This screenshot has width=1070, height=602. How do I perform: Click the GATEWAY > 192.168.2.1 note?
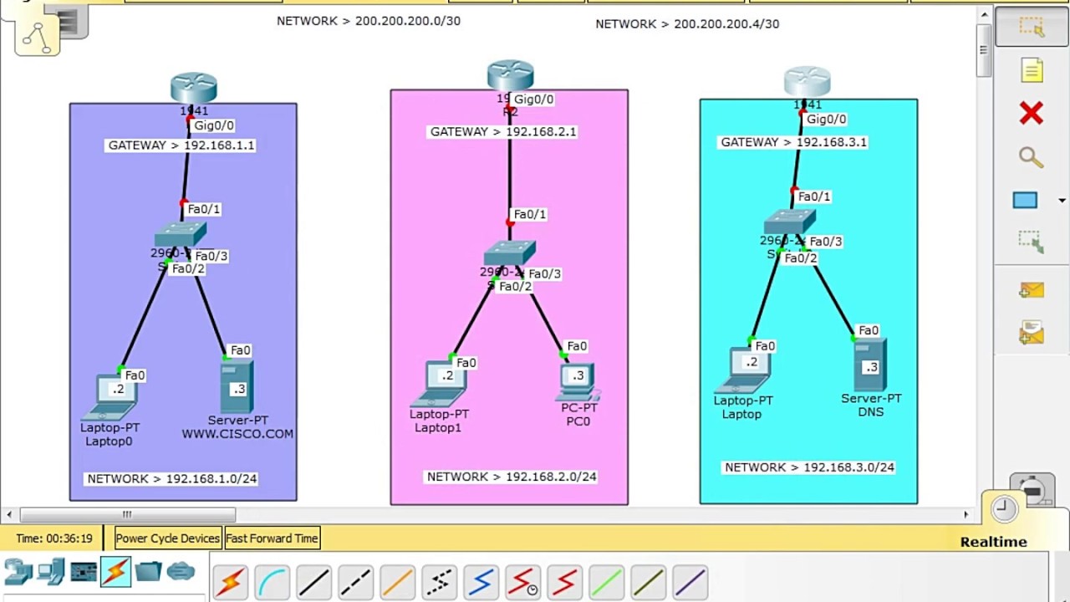[x=503, y=132]
